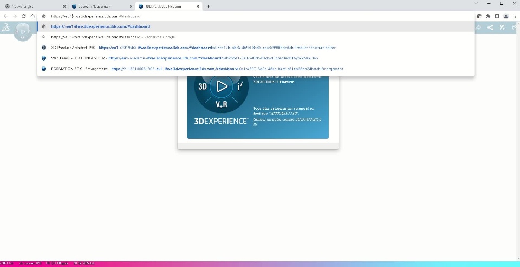Click the Dassault 3DS logo in the top bar
The height and width of the screenshot is (267, 520).
click(5, 28)
